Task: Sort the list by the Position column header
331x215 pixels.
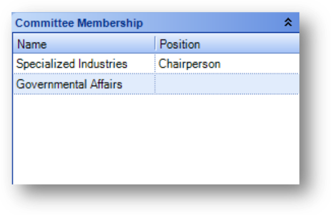Action: (x=227, y=44)
